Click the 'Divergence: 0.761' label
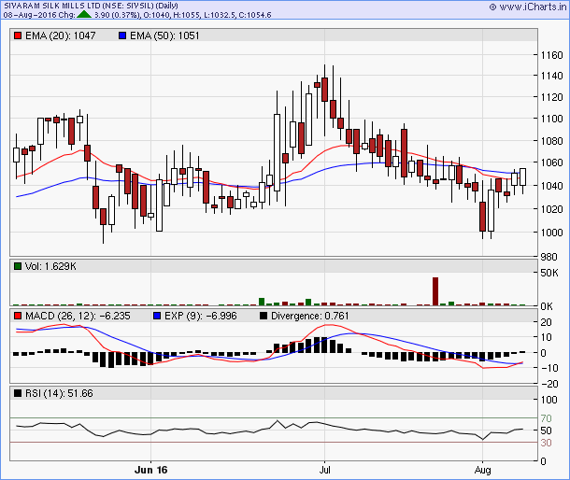Screen dimensions: 570x480 309,316
